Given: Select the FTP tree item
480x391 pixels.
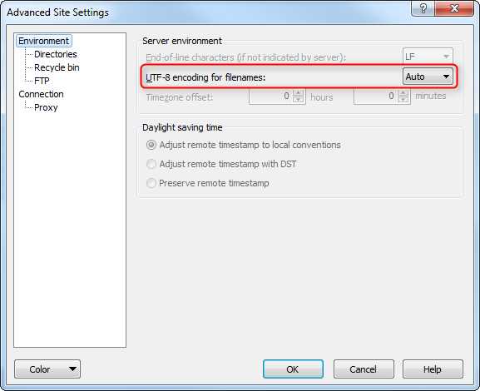Looking at the screenshot, I should pos(42,81).
